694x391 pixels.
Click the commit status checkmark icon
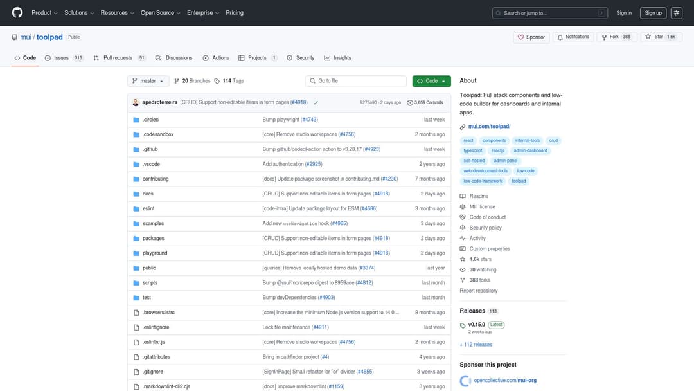point(316,103)
